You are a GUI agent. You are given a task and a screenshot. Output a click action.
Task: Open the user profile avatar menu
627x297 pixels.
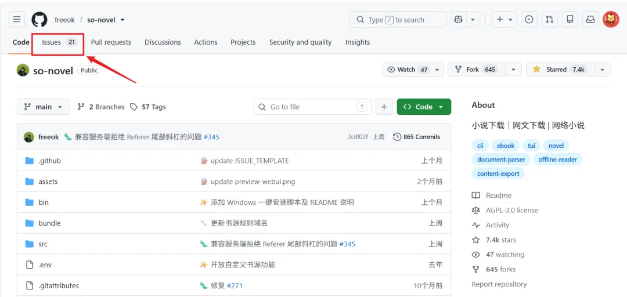tap(611, 20)
